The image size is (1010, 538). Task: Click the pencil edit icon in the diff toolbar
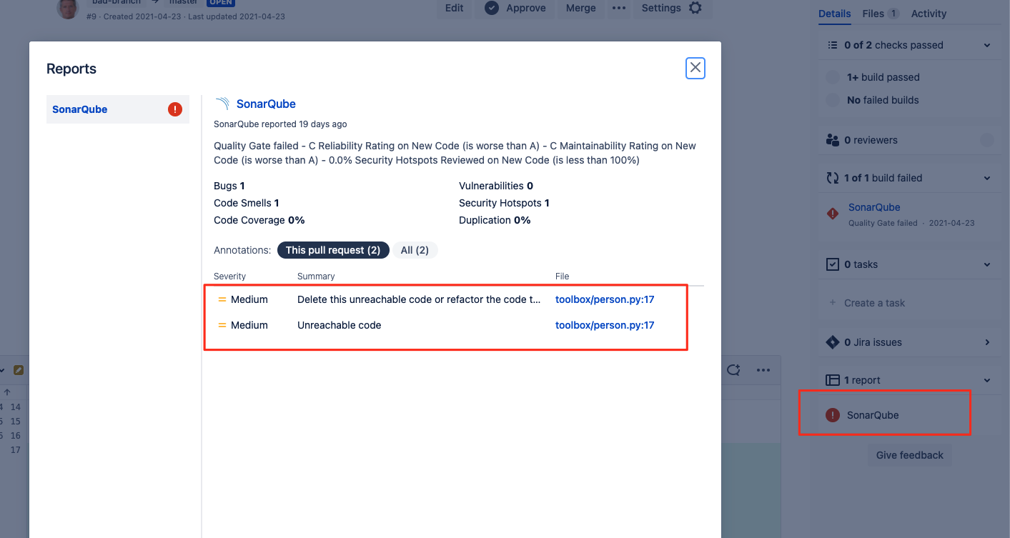tap(19, 370)
